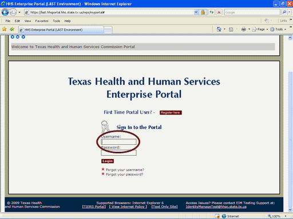
Task: Expand the address bar history dropdown
Action: [x=196, y=13]
